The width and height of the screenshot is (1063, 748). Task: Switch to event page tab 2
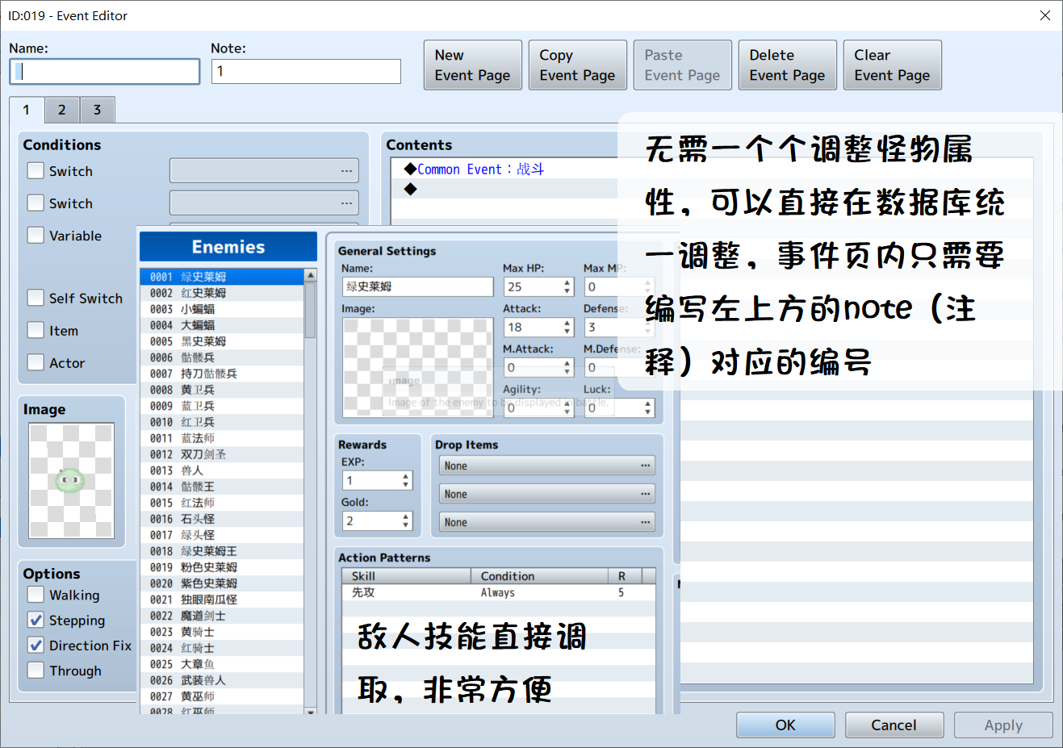click(62, 110)
